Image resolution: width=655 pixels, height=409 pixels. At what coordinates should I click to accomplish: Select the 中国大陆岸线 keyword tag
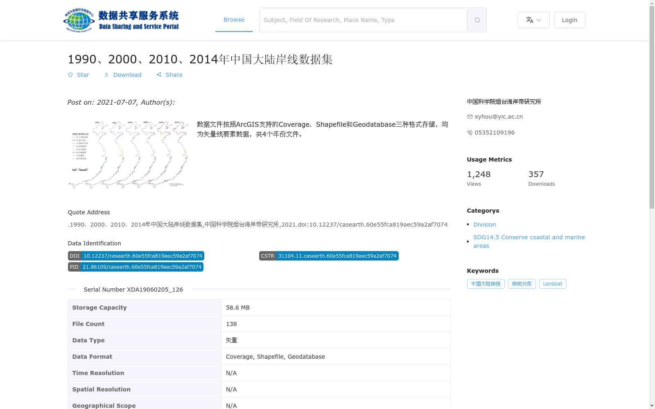(x=486, y=284)
